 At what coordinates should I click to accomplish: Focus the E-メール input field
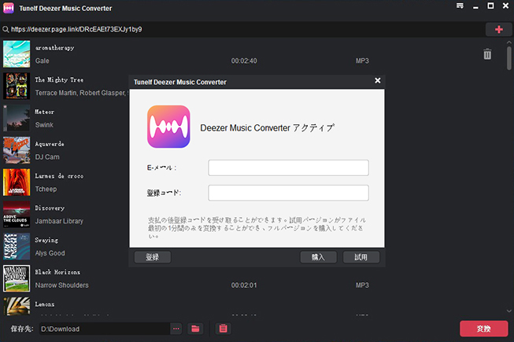288,168
